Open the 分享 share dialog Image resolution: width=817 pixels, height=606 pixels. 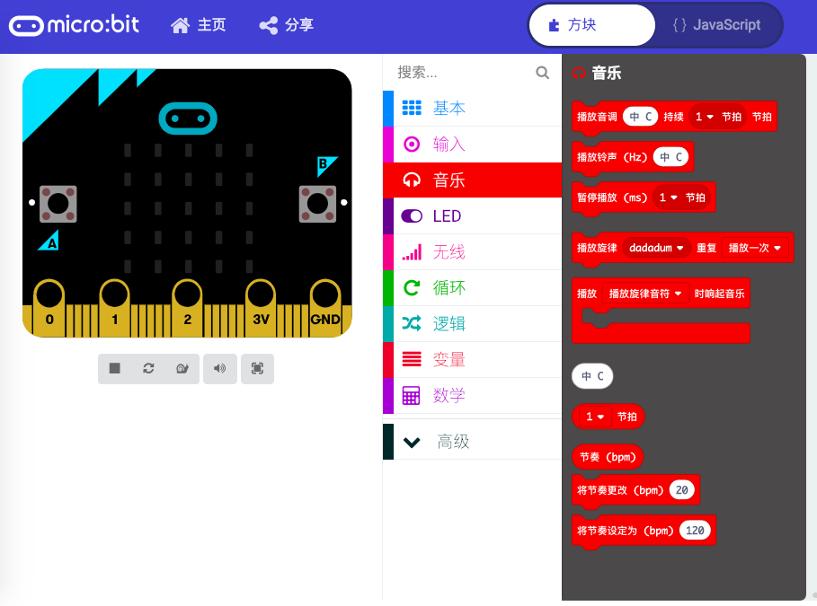coord(287,25)
